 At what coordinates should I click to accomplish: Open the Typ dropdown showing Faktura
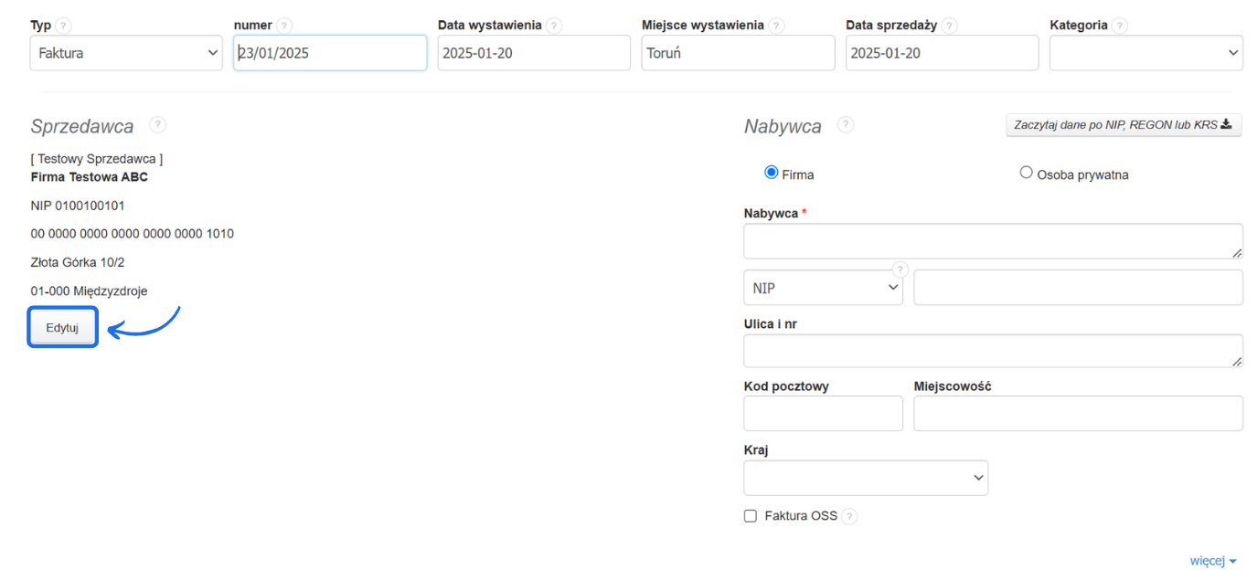point(126,53)
